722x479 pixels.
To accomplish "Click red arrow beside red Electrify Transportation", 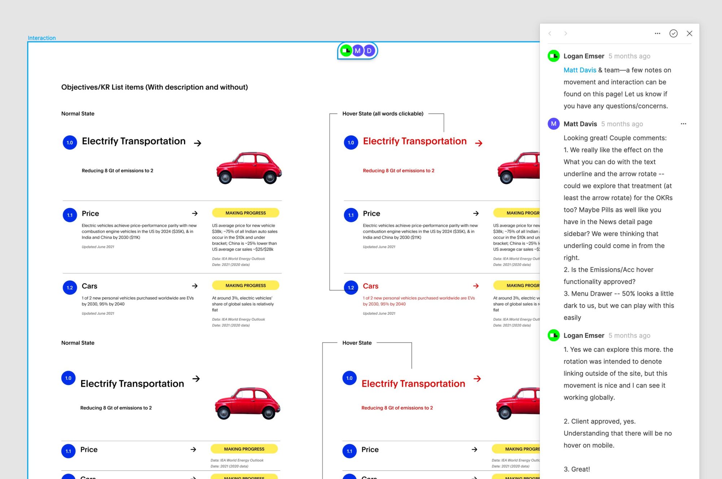I will (x=479, y=143).
